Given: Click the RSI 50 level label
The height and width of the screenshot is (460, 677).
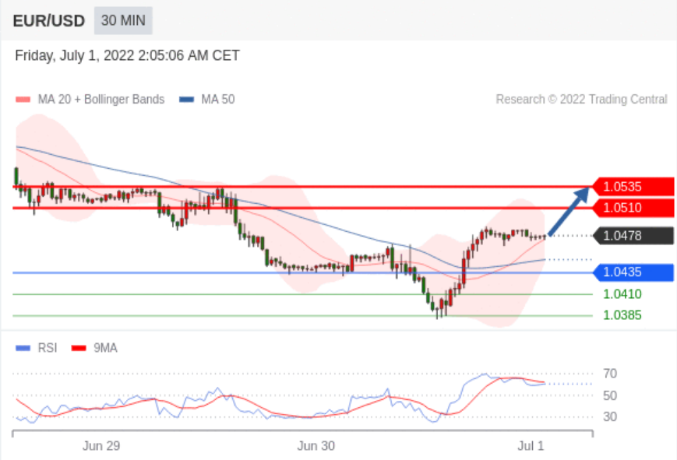Looking at the screenshot, I should click(x=610, y=395).
